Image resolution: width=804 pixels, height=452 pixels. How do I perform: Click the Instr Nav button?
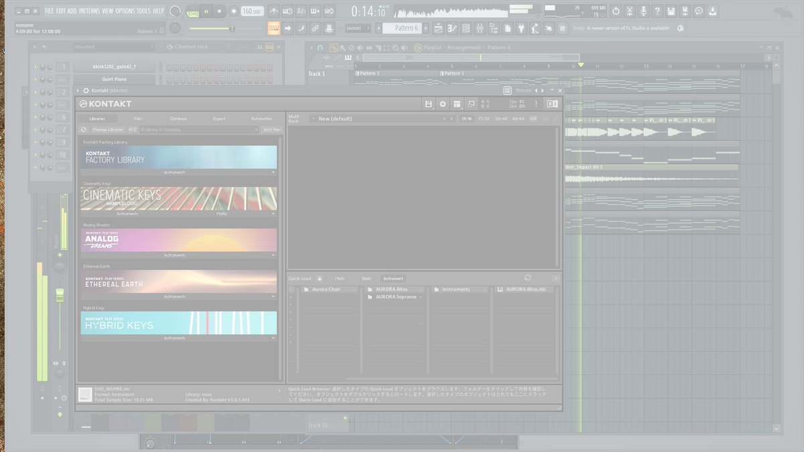point(272,129)
